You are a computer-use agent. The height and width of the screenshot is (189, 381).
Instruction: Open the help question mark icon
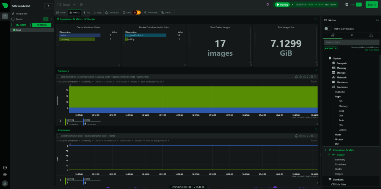pyautogui.click(x=5, y=167)
